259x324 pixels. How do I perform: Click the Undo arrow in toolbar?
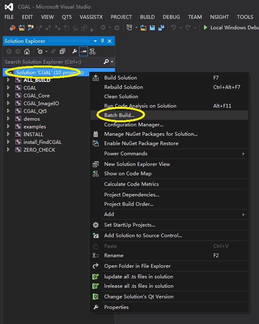173,27
